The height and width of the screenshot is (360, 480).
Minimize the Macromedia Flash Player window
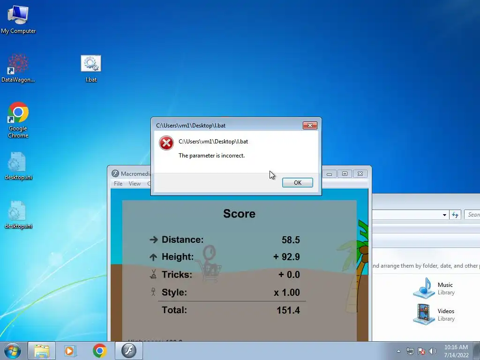click(x=329, y=174)
